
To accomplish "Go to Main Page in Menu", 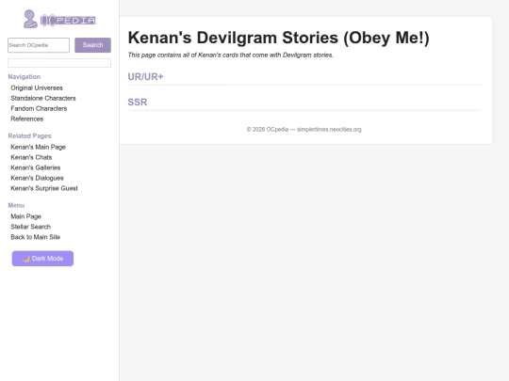I will click(x=26, y=216).
